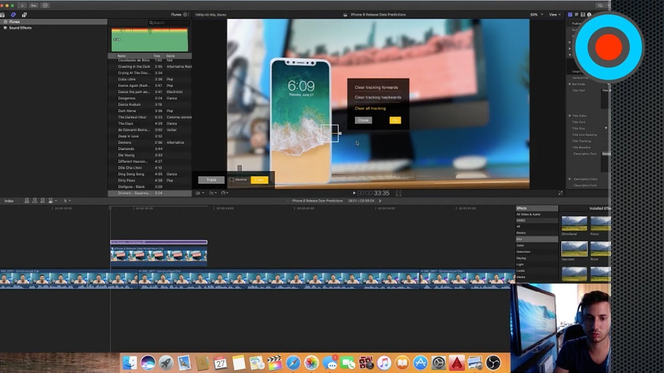This screenshot has height=373, width=664.
Task: Select the song Cuba Libre
Action: tap(149, 79)
